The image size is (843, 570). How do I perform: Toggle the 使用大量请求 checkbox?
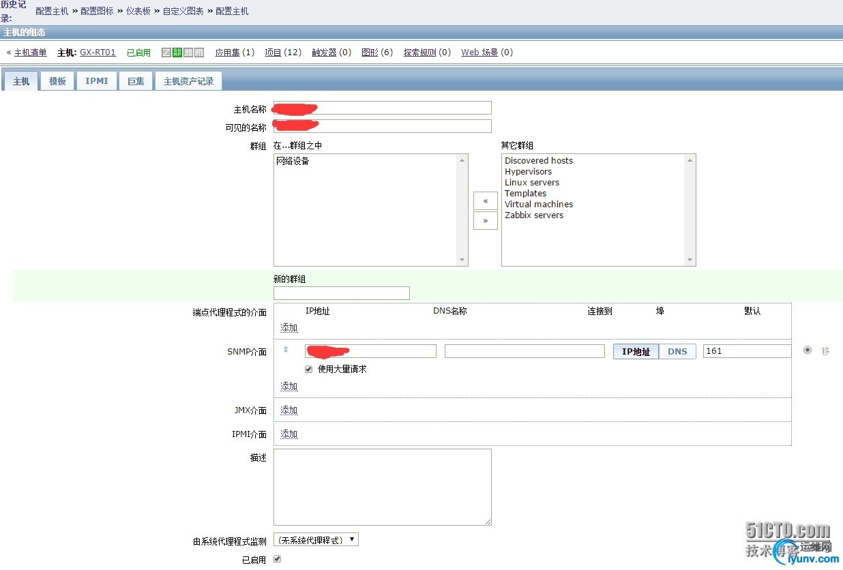point(309,369)
